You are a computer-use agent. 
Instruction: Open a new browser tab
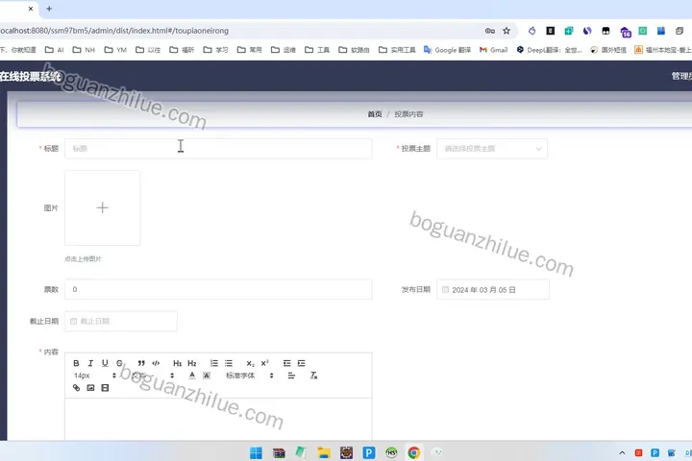[x=49, y=9]
